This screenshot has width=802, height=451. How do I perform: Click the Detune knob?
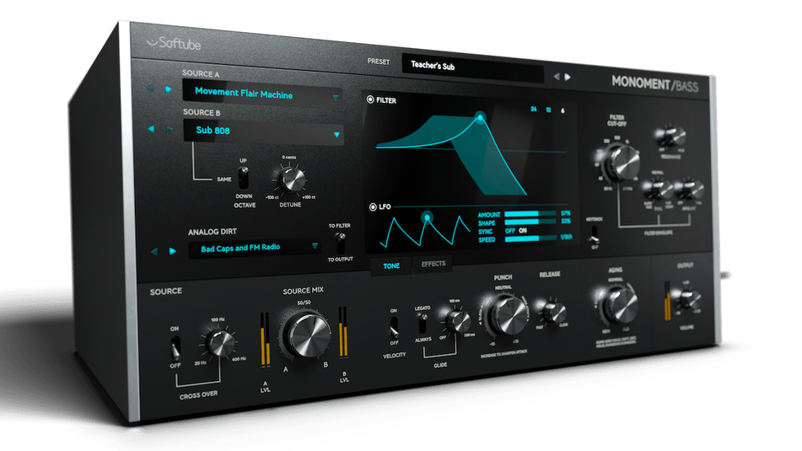pyautogui.click(x=292, y=179)
